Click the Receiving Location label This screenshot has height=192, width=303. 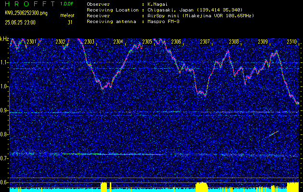tap(113, 10)
